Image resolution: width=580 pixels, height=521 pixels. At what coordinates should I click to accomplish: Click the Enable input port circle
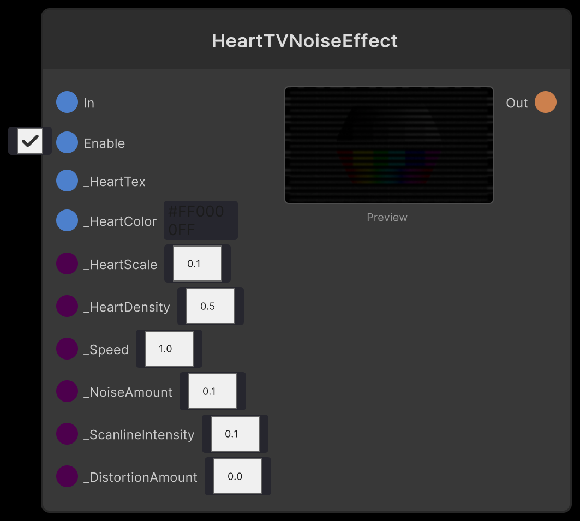tap(67, 143)
